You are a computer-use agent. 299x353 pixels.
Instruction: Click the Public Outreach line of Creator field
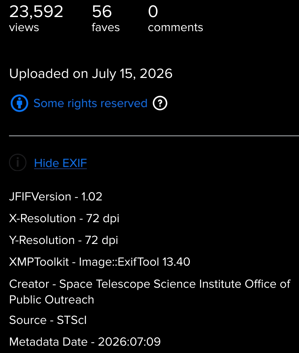[52, 300]
